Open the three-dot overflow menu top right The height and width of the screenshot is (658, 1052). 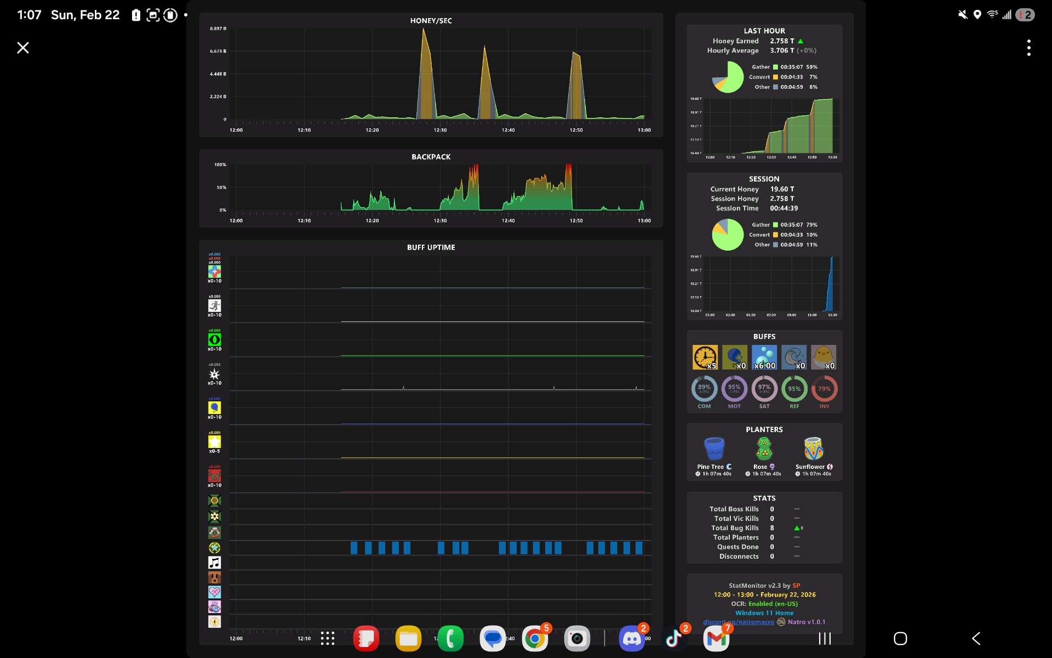coord(1029,48)
